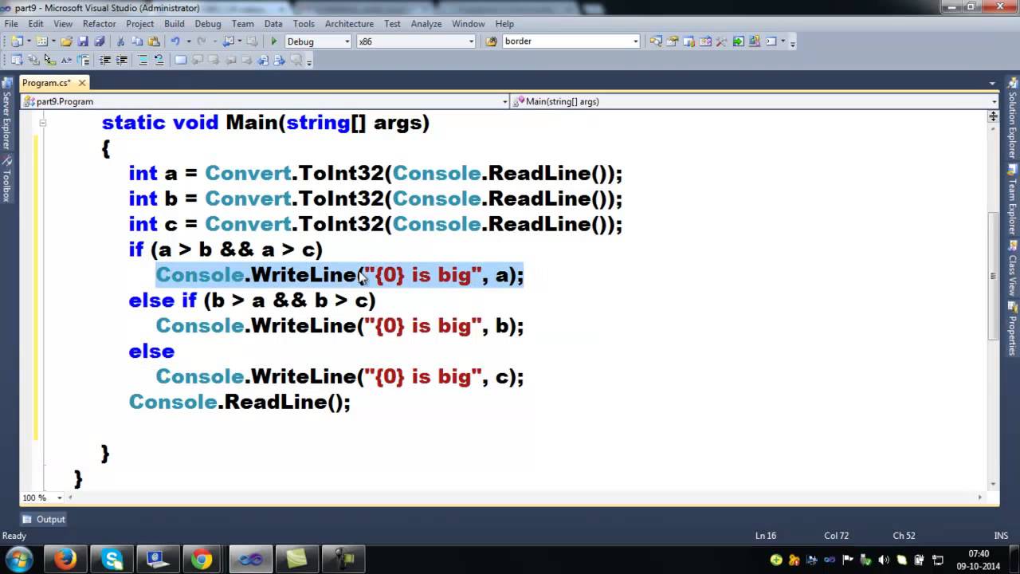
Task: Open the Debug configuration dropdown
Action: 347,41
